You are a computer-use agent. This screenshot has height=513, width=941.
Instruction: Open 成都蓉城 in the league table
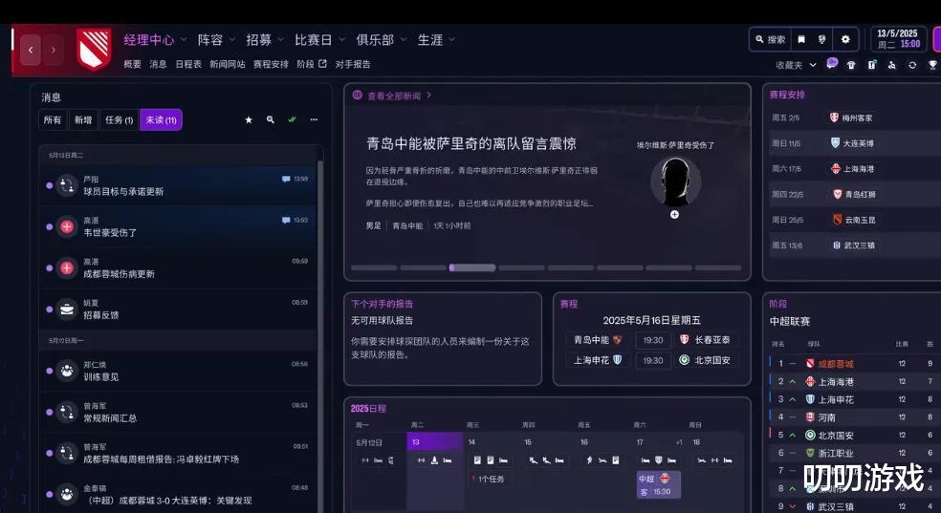(835, 364)
